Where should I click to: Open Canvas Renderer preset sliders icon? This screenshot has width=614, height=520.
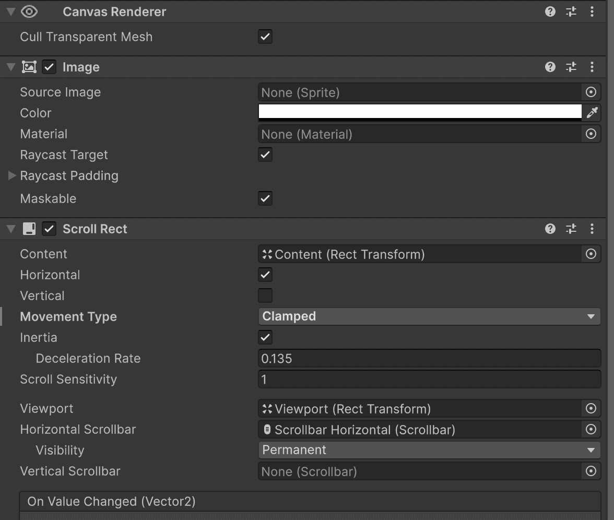point(571,11)
